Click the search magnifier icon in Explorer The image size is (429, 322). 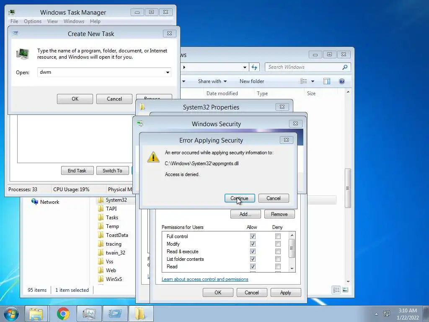coord(345,67)
